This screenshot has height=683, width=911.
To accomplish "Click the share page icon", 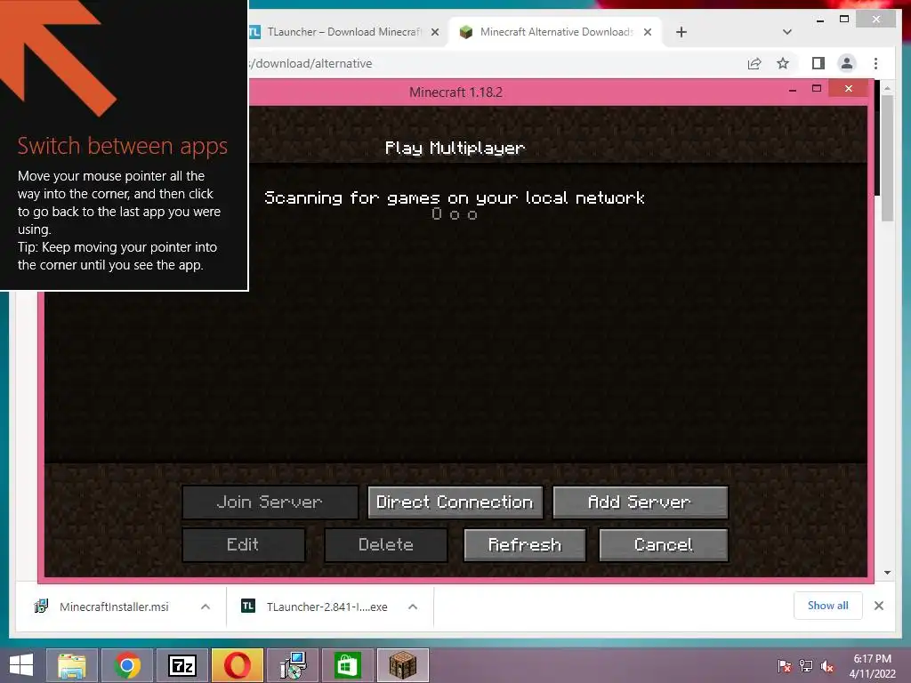I will click(754, 63).
